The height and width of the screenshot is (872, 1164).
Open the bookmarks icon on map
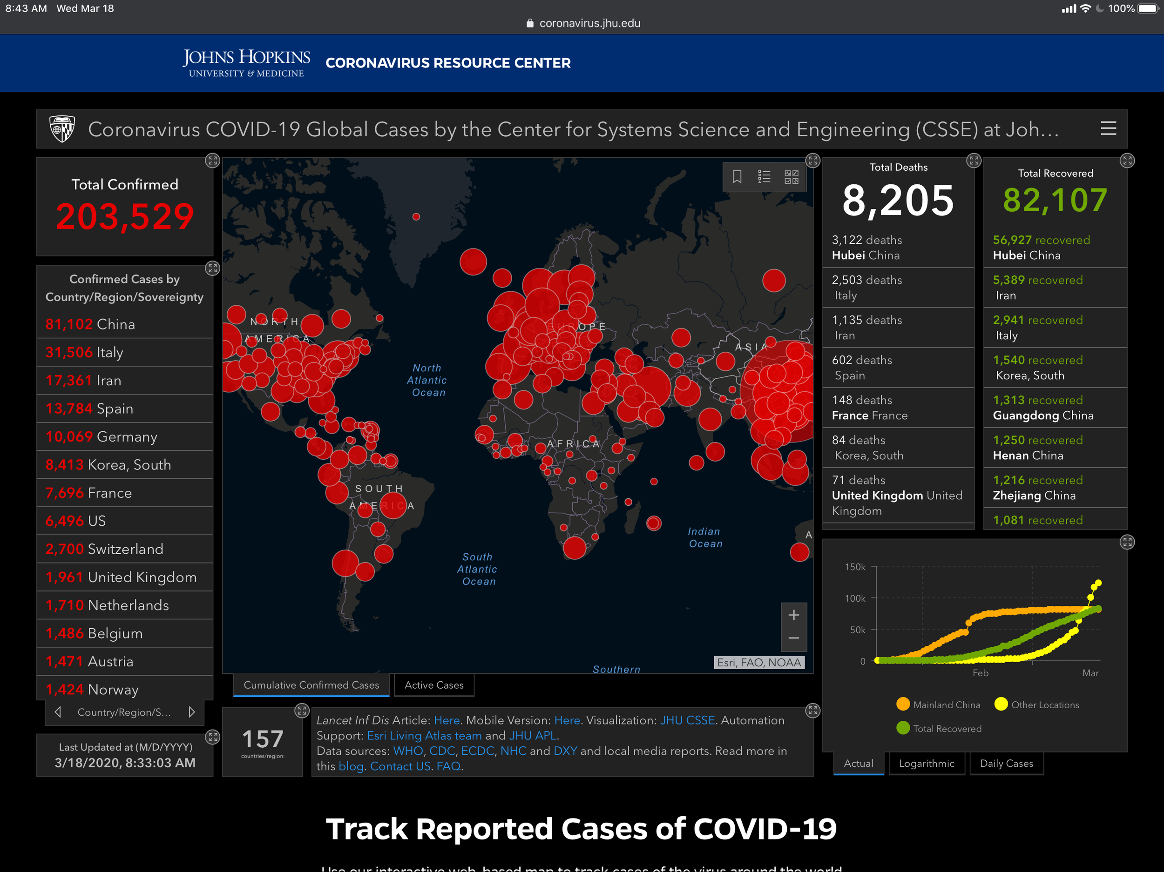pos(737,177)
